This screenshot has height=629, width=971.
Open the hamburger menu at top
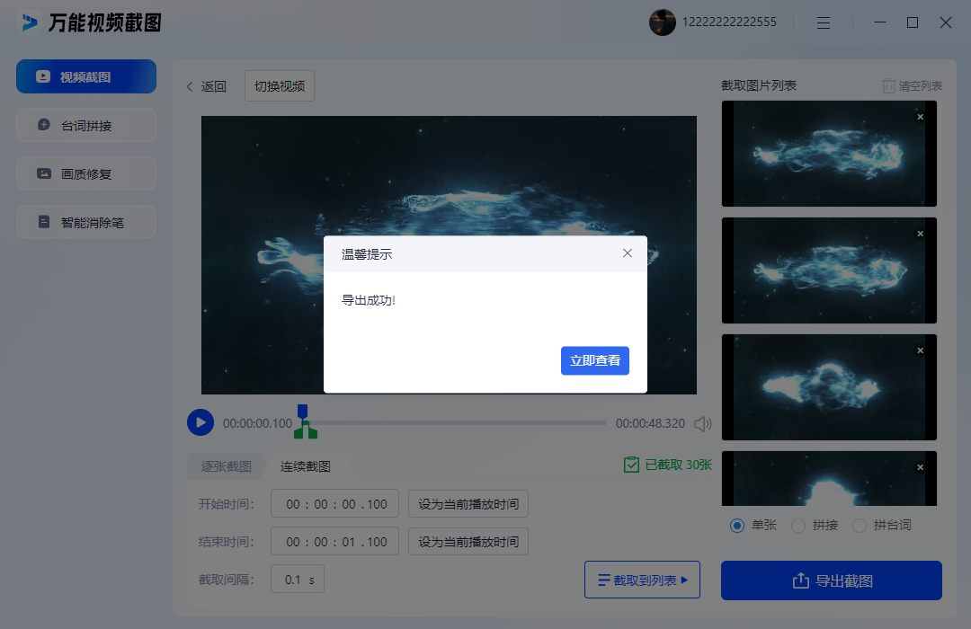[x=824, y=22]
